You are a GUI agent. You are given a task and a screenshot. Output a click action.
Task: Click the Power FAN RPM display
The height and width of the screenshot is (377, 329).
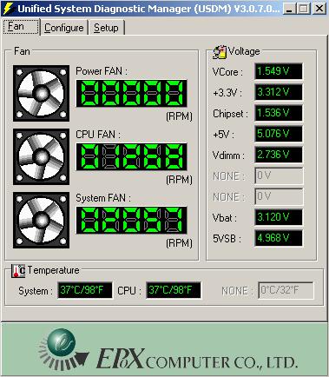pyautogui.click(x=131, y=93)
